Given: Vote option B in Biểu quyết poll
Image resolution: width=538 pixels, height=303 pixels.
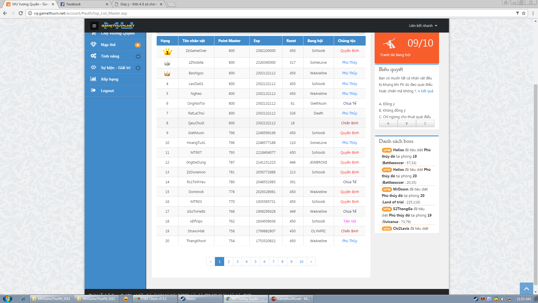Looking at the screenshot, I should 407,123.
